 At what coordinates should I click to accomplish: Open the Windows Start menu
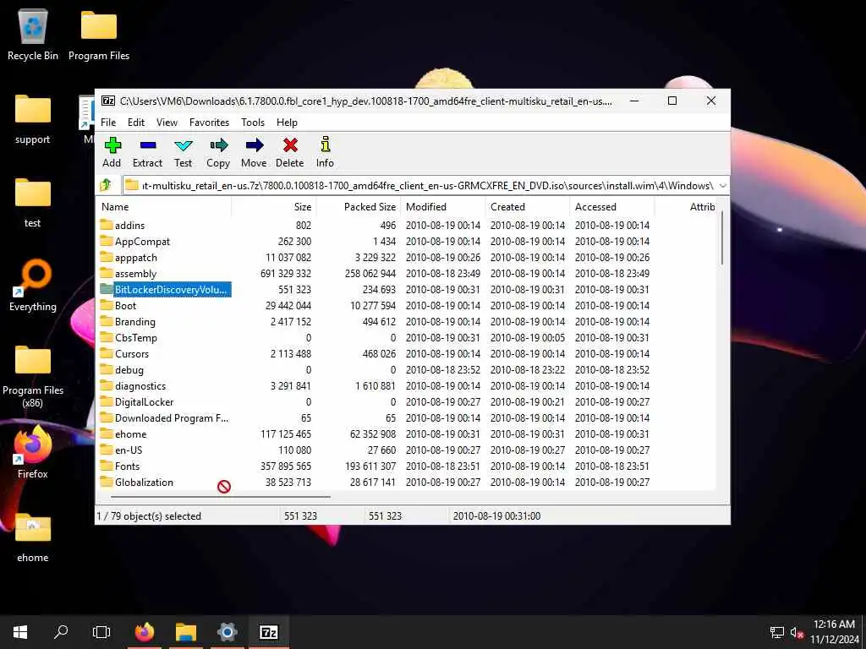[20, 632]
